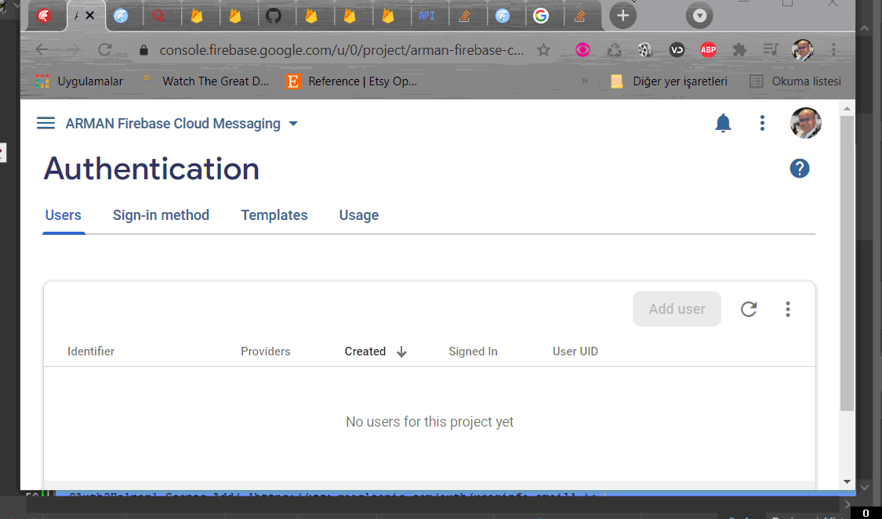Click the Add user button
This screenshot has width=882, height=519.
pyautogui.click(x=677, y=309)
